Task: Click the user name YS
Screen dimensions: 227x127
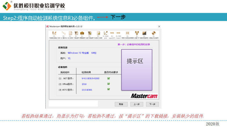Action: click(x=69, y=58)
